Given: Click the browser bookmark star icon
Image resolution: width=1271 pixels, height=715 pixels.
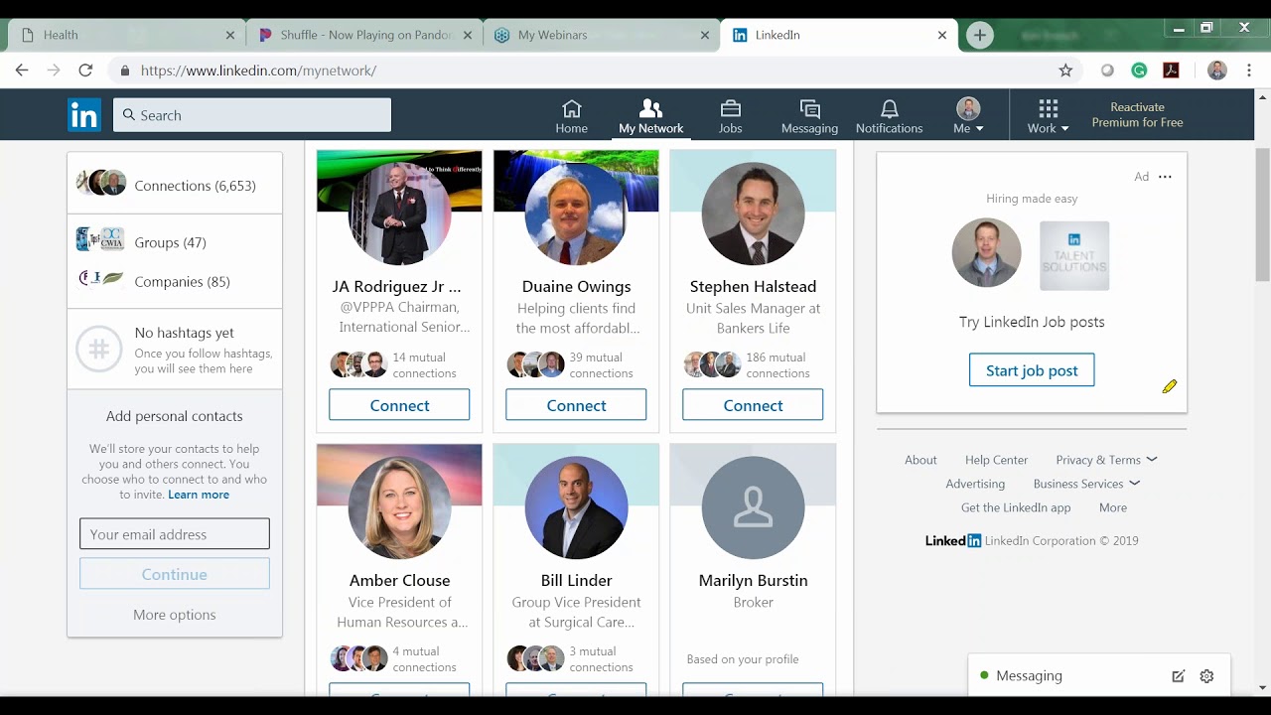Looking at the screenshot, I should tap(1065, 71).
